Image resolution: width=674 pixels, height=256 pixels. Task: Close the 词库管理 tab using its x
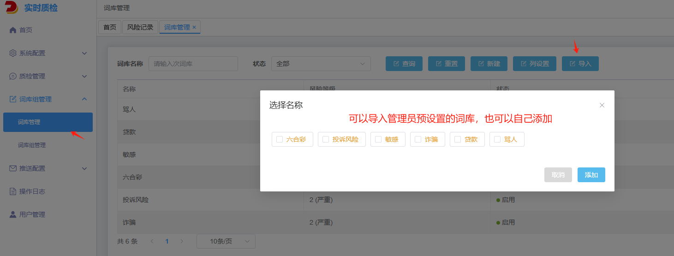(x=194, y=27)
